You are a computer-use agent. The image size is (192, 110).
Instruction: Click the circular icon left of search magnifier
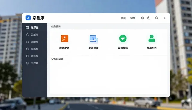pyautogui.click(x=149, y=18)
